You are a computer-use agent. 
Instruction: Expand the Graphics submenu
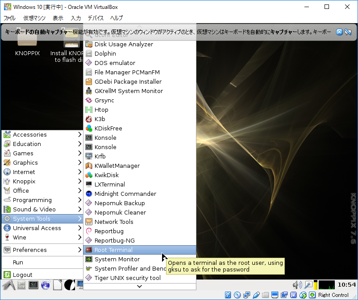point(42,162)
